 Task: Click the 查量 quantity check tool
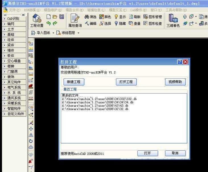pyautogui.click(x=135, y=23)
